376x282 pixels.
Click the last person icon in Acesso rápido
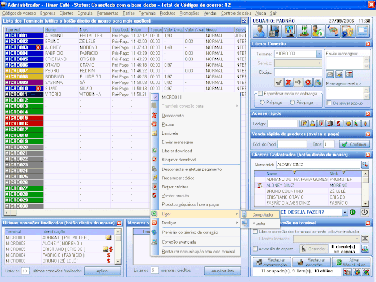[365, 124]
